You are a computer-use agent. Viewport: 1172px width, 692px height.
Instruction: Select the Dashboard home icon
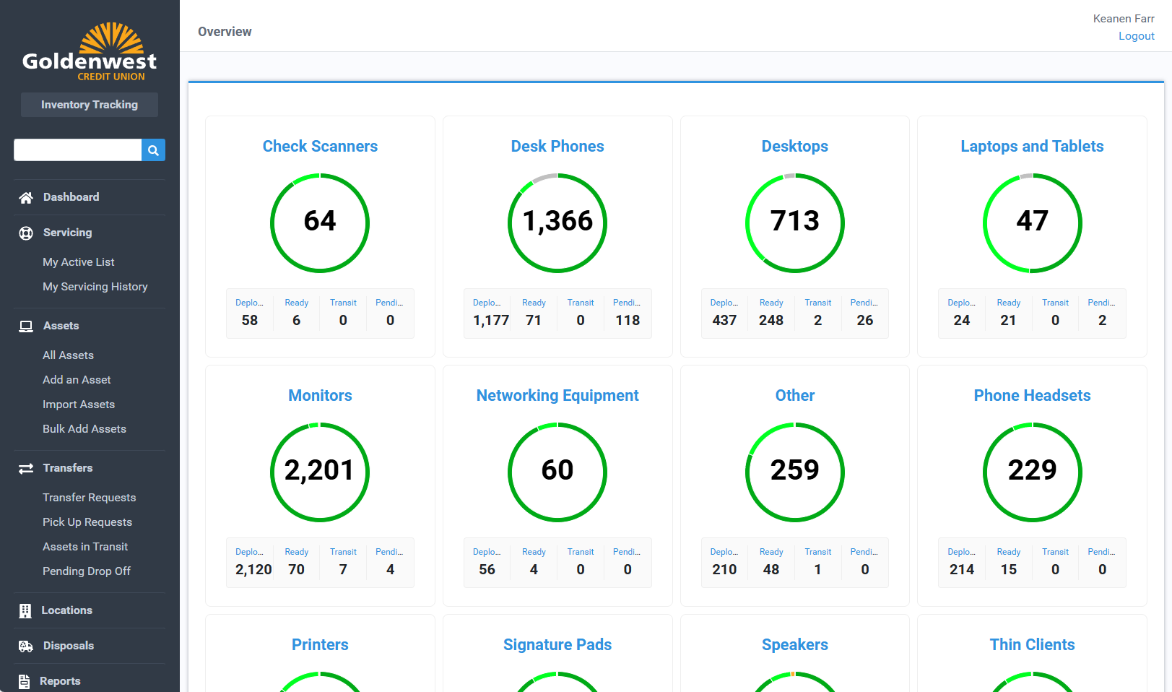(x=26, y=196)
